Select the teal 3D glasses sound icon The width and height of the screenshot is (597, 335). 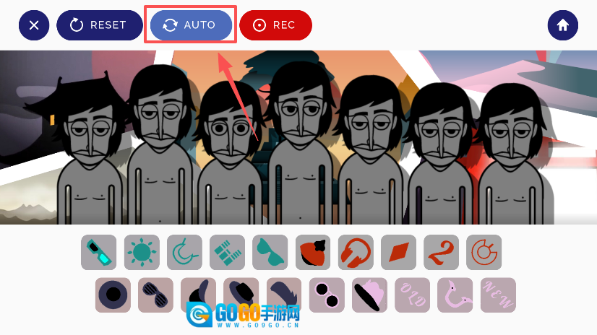pyautogui.click(x=98, y=252)
